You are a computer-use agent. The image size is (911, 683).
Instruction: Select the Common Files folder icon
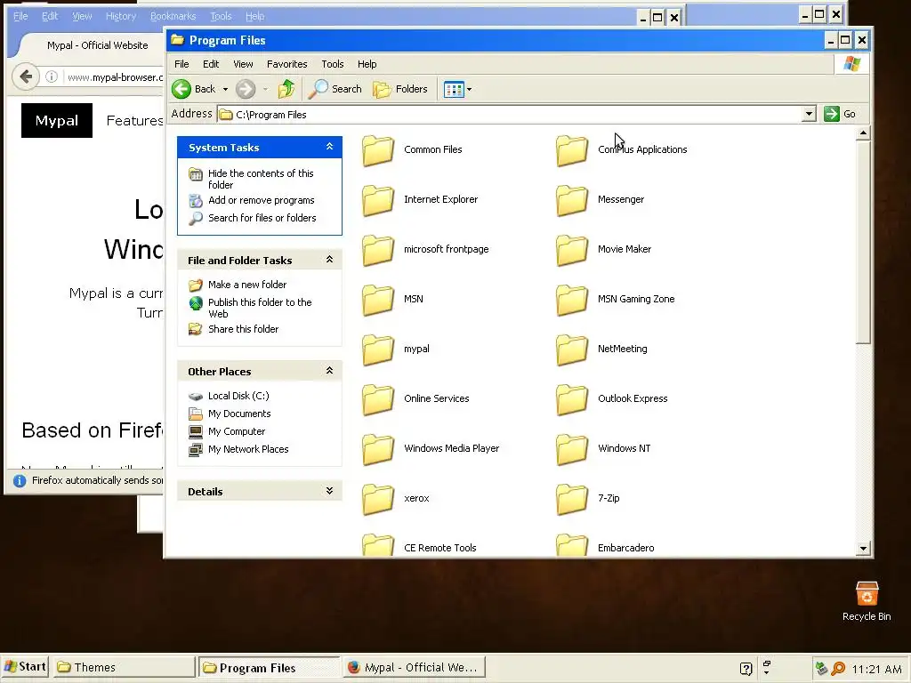[378, 150]
